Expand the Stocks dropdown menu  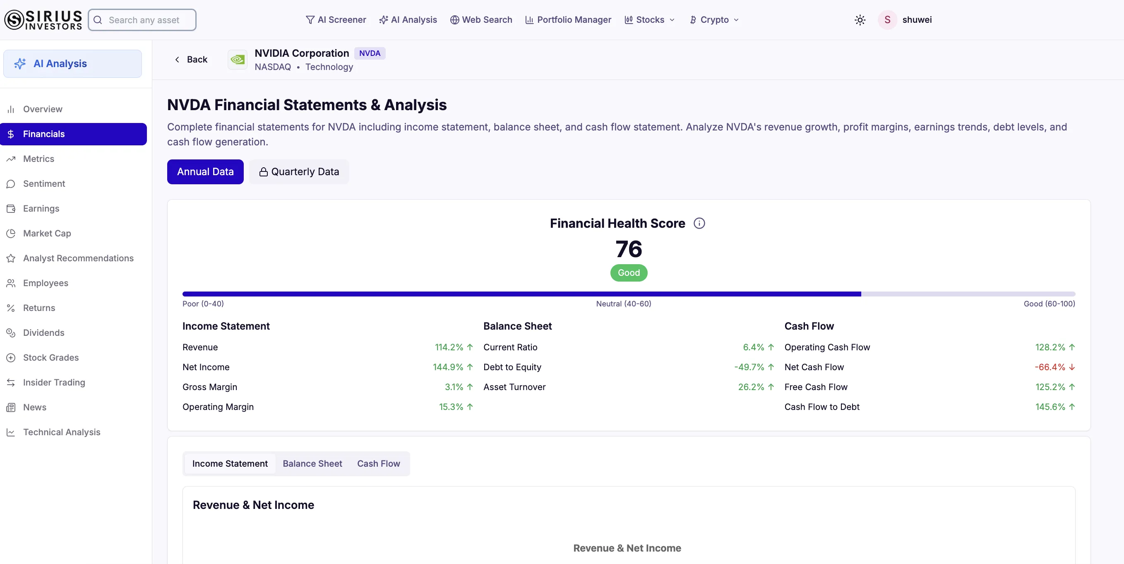click(650, 20)
